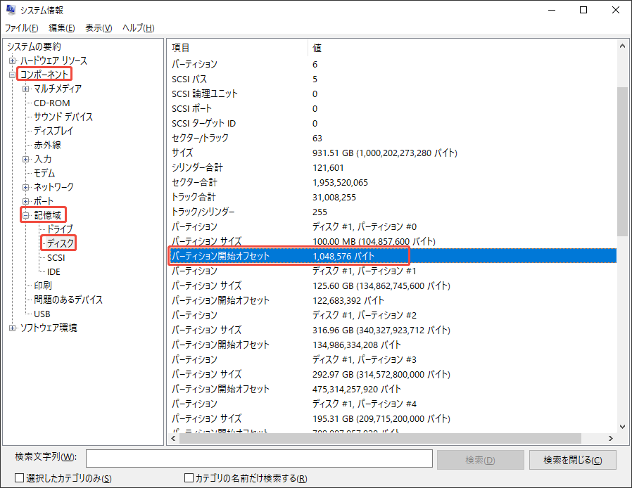Select the セクター合計 row
Image resolution: width=632 pixels, height=488 pixels.
click(x=392, y=182)
